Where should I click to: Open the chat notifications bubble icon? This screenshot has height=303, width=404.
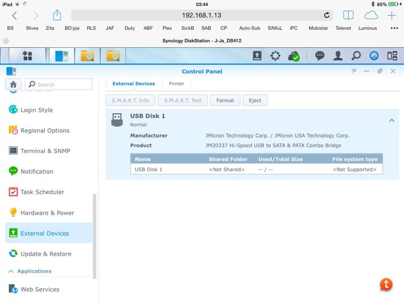[319, 56]
